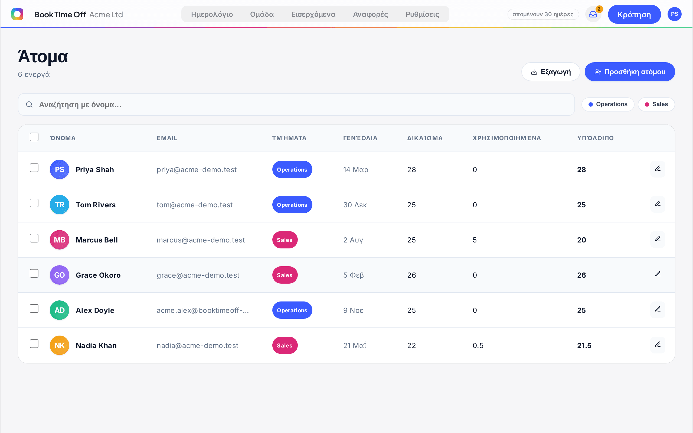Click edit pencil for Nadia Khan

pyautogui.click(x=658, y=345)
